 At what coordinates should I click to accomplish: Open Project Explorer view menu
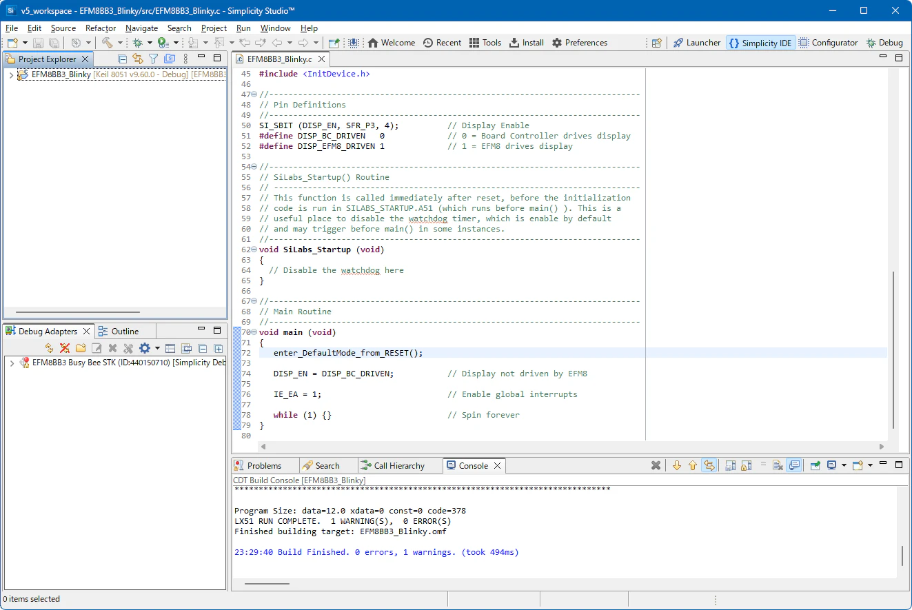[185, 59]
